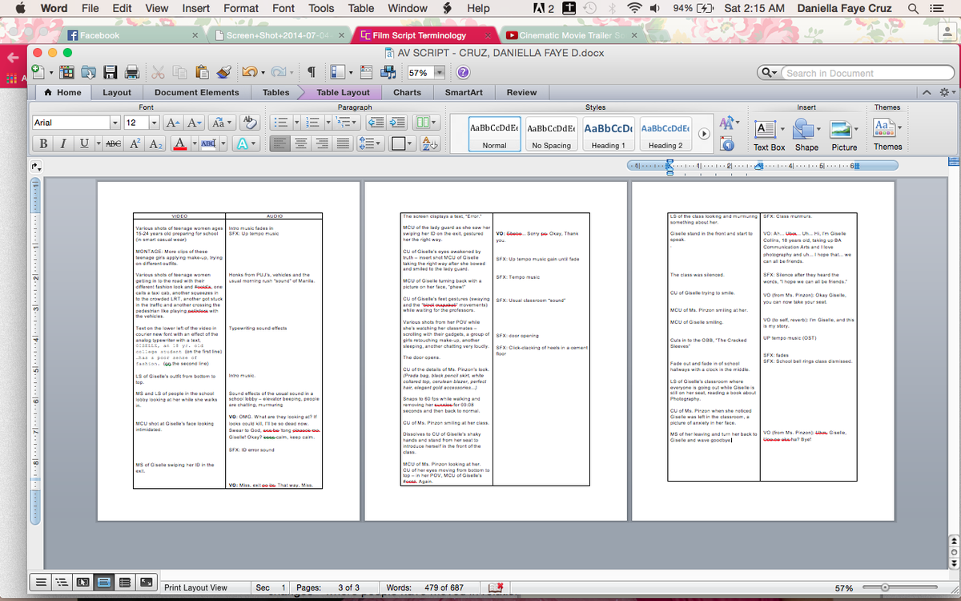This screenshot has width=961, height=601.
Task: Switch to the Layout ribbon tab
Action: point(117,92)
